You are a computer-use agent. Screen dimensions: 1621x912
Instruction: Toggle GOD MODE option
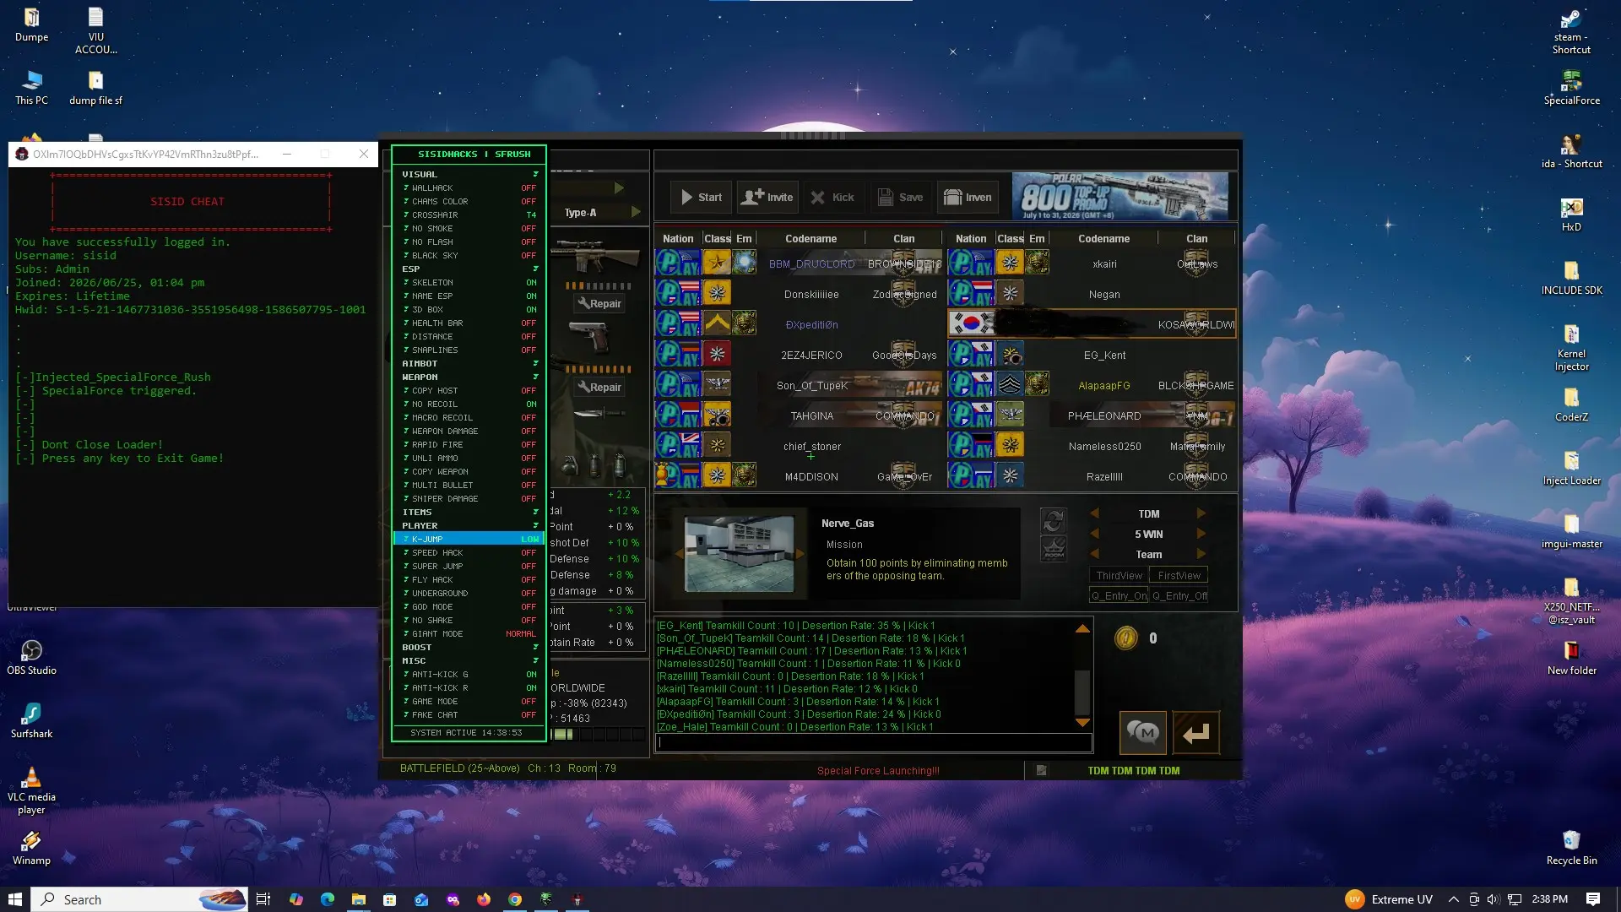(469, 606)
